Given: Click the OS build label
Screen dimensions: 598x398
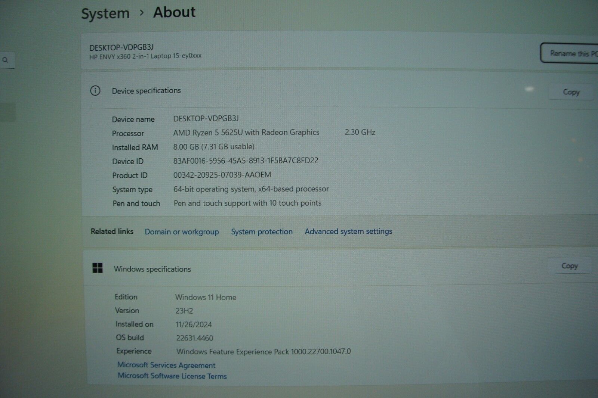Looking at the screenshot, I should coord(130,338).
